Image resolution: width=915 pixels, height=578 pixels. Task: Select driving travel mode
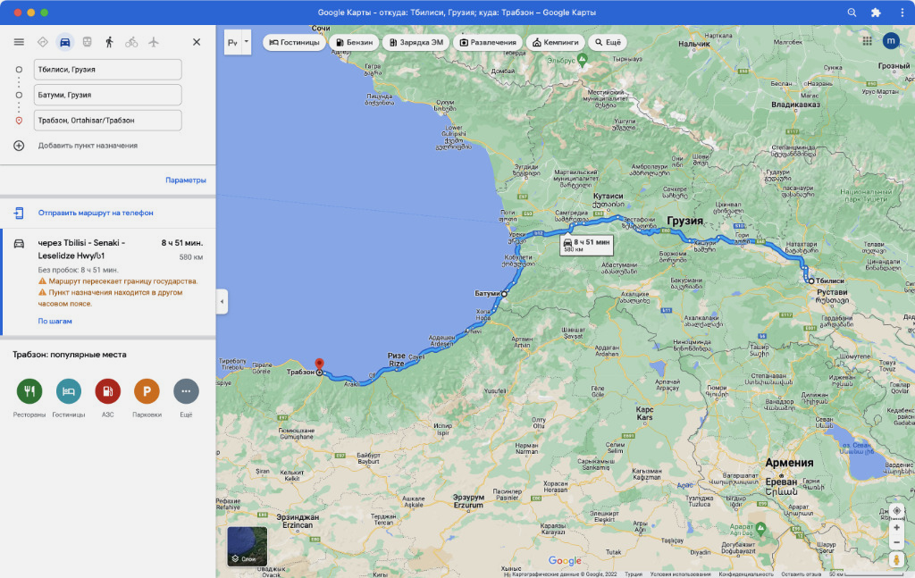coord(64,42)
